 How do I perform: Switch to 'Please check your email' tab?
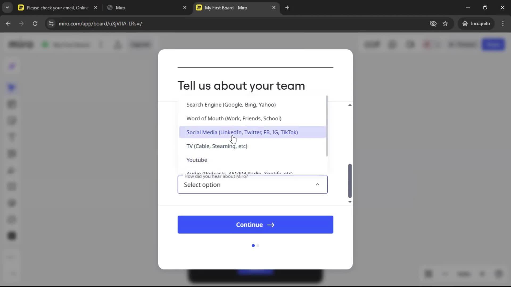(57, 8)
